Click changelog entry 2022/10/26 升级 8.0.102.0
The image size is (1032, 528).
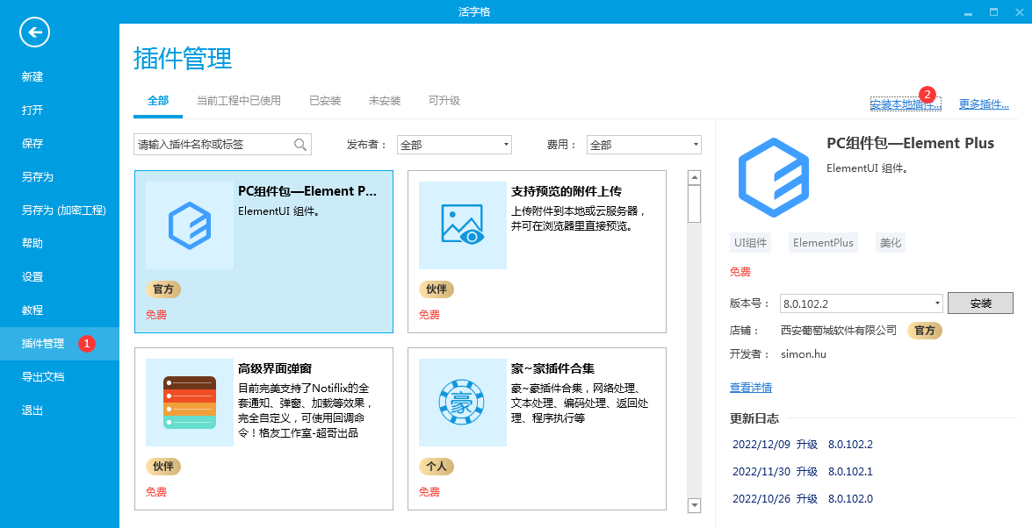coord(802,498)
